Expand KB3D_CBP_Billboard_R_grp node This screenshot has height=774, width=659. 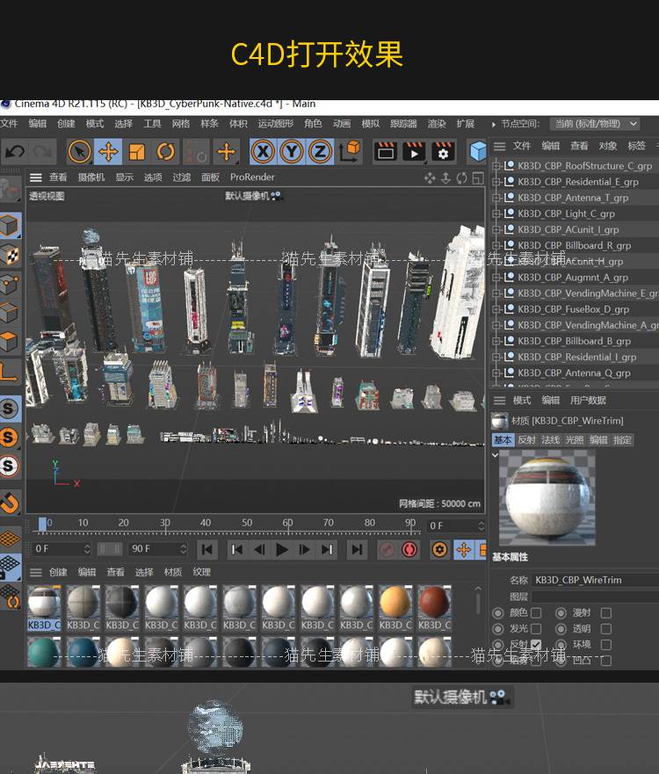[496, 245]
